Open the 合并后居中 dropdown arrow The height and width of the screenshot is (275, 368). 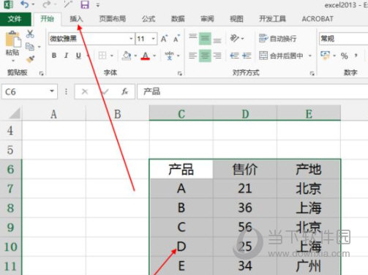tap(310, 56)
